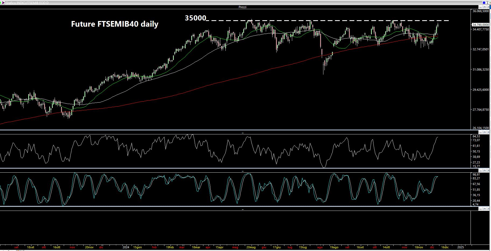Restore the empty bottom panel

click(485, 209)
